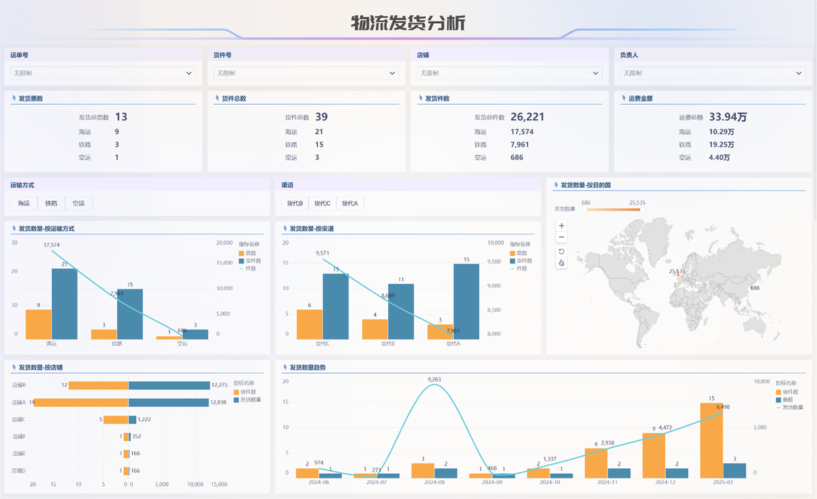This screenshot has width=817, height=499.
Task: Expand the 店铺 filter dropdown
Action: click(x=509, y=73)
